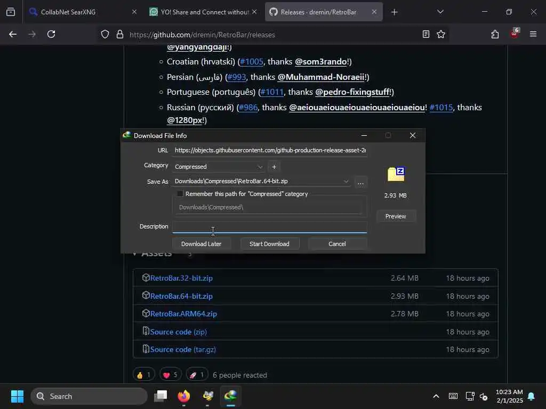Viewport: 546px width, 409px height.
Task: Click the red extension icon with badge 6
Action: tap(515, 34)
